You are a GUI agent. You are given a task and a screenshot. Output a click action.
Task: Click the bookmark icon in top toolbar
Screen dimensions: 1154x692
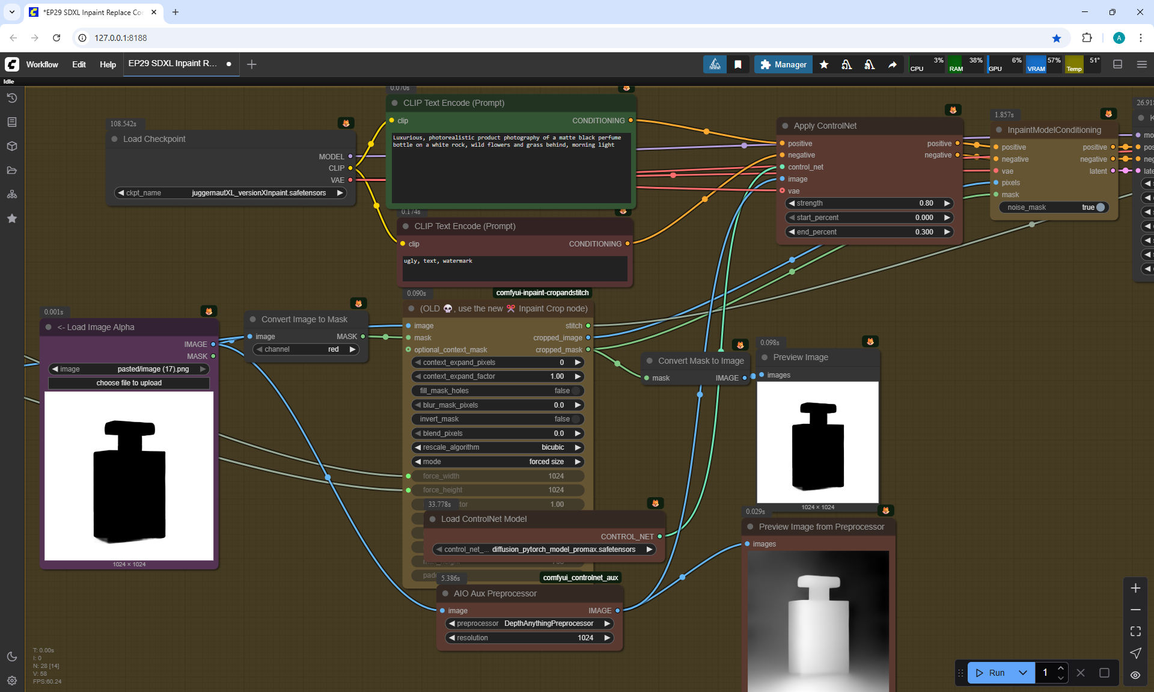click(x=738, y=64)
